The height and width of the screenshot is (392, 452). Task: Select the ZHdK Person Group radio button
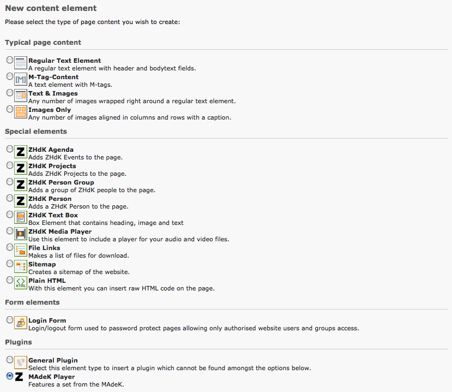pos(10,181)
